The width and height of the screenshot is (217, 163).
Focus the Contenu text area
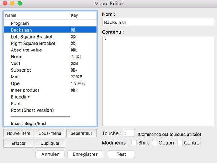(158, 81)
